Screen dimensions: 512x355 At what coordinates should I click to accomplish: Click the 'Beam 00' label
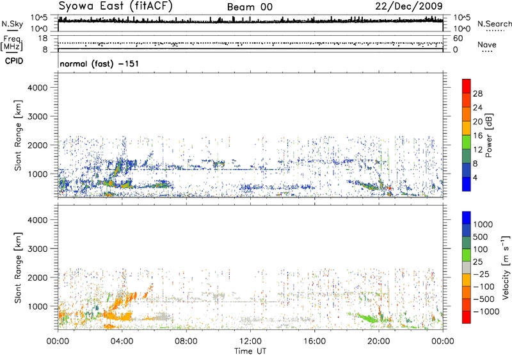tap(250, 7)
